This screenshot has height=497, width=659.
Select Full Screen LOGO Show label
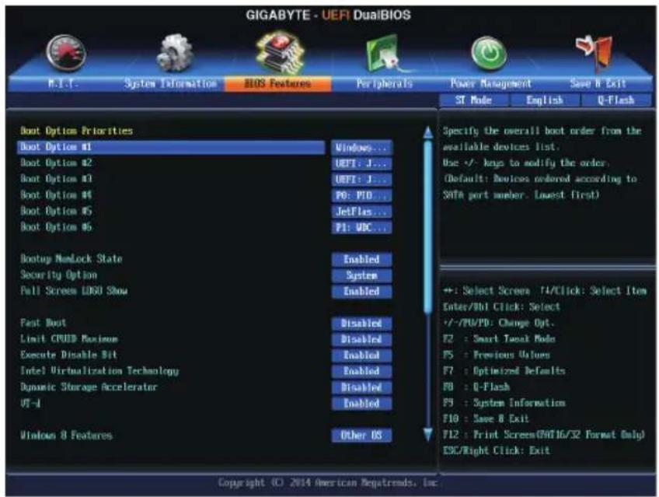[x=74, y=291]
